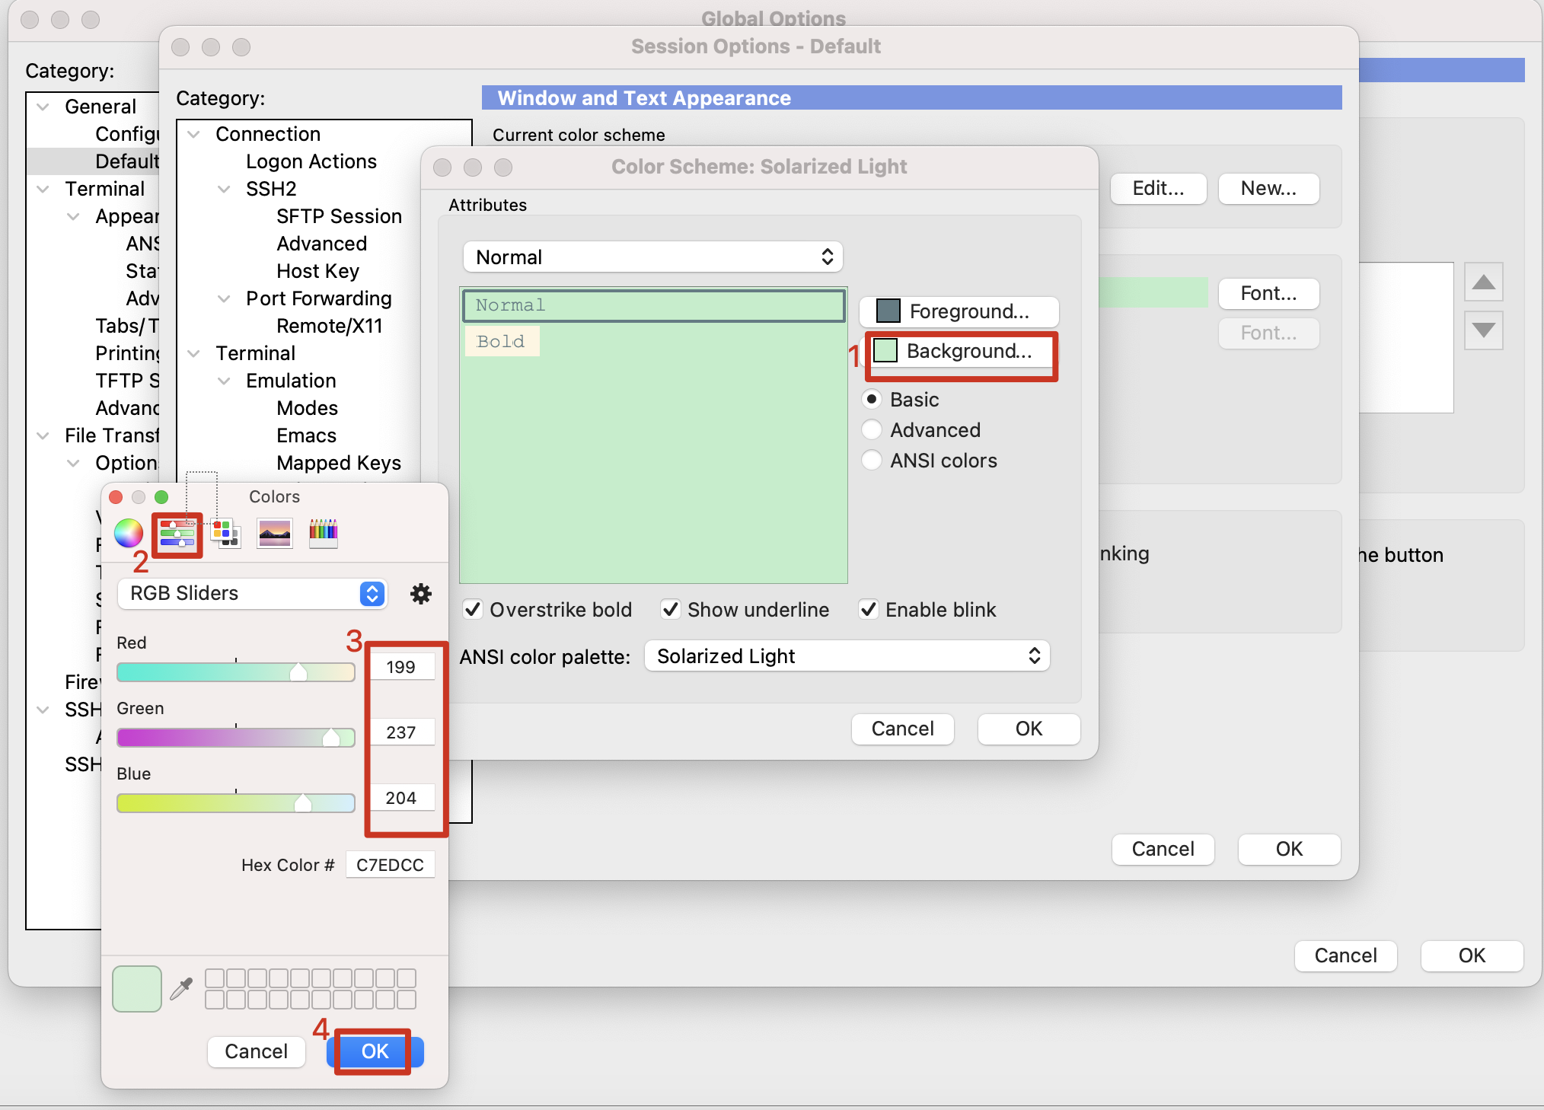The width and height of the screenshot is (1544, 1110).
Task: Select Port Forwarding in category tree
Action: tap(318, 298)
